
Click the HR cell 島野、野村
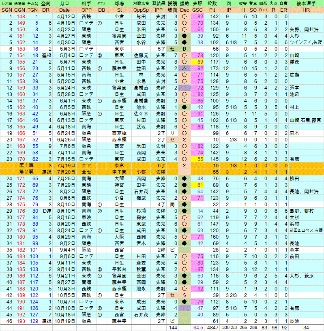pyautogui.click(x=302, y=211)
